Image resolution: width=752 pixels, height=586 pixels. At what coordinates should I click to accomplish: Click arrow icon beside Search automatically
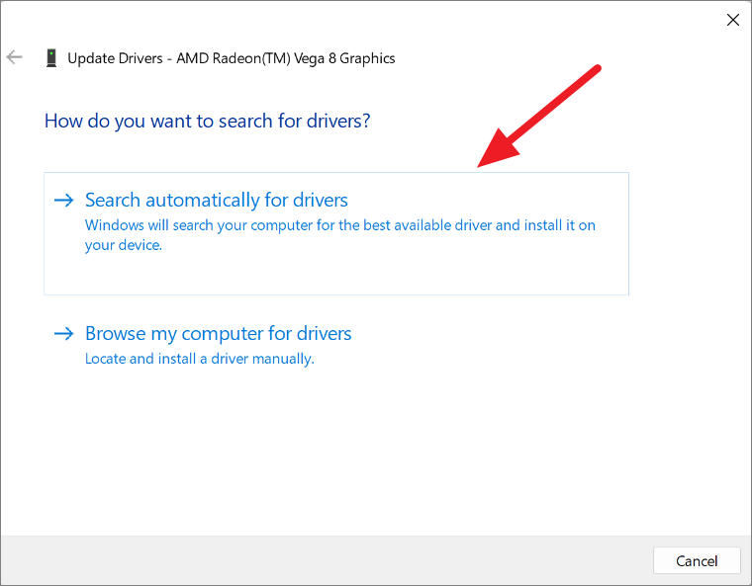(x=63, y=200)
